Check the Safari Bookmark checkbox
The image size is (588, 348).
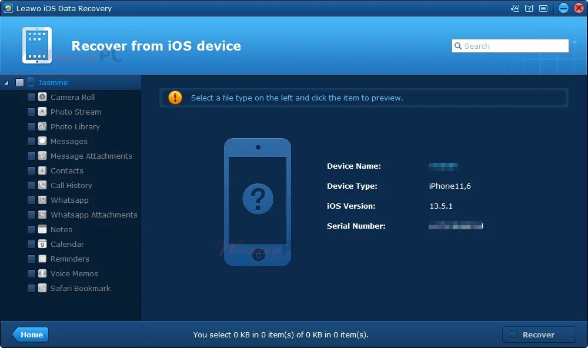(32, 288)
